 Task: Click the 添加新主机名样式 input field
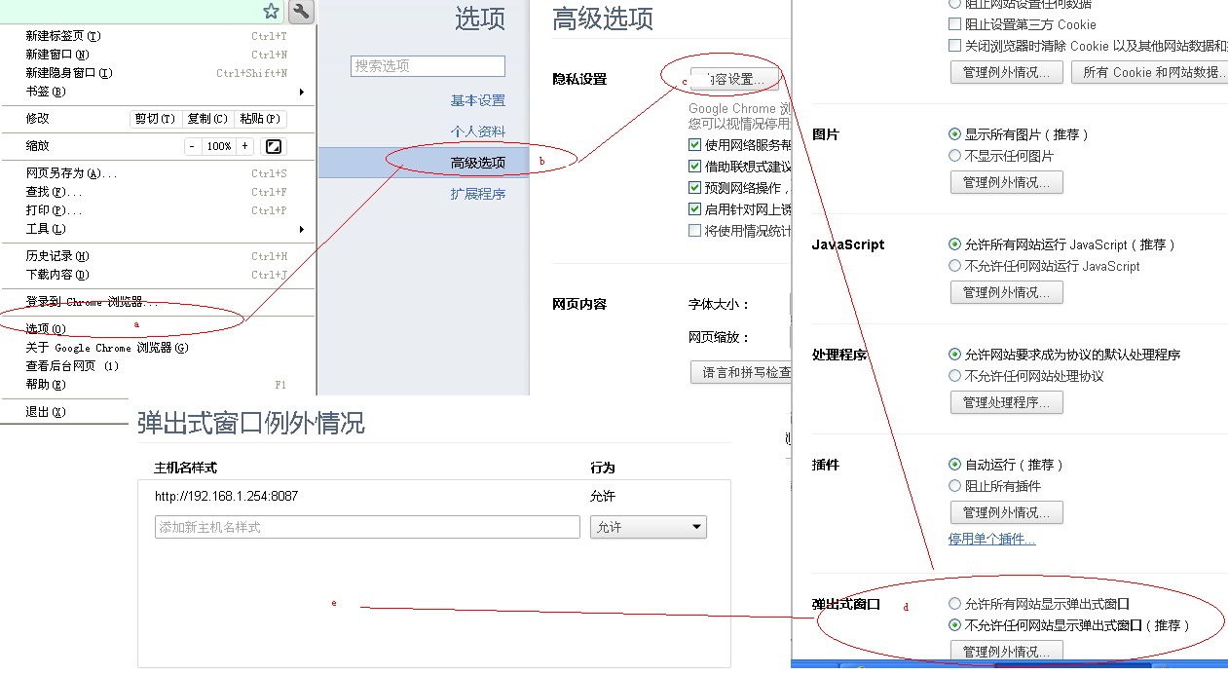[x=366, y=527]
